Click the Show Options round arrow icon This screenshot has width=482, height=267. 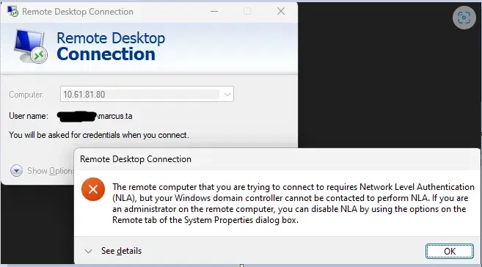[16, 170]
